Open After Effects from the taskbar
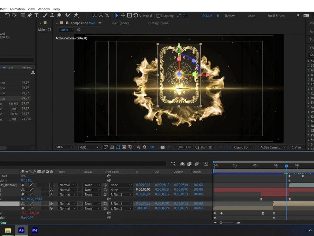Screen dimensions: 314x236 (21, 230)
